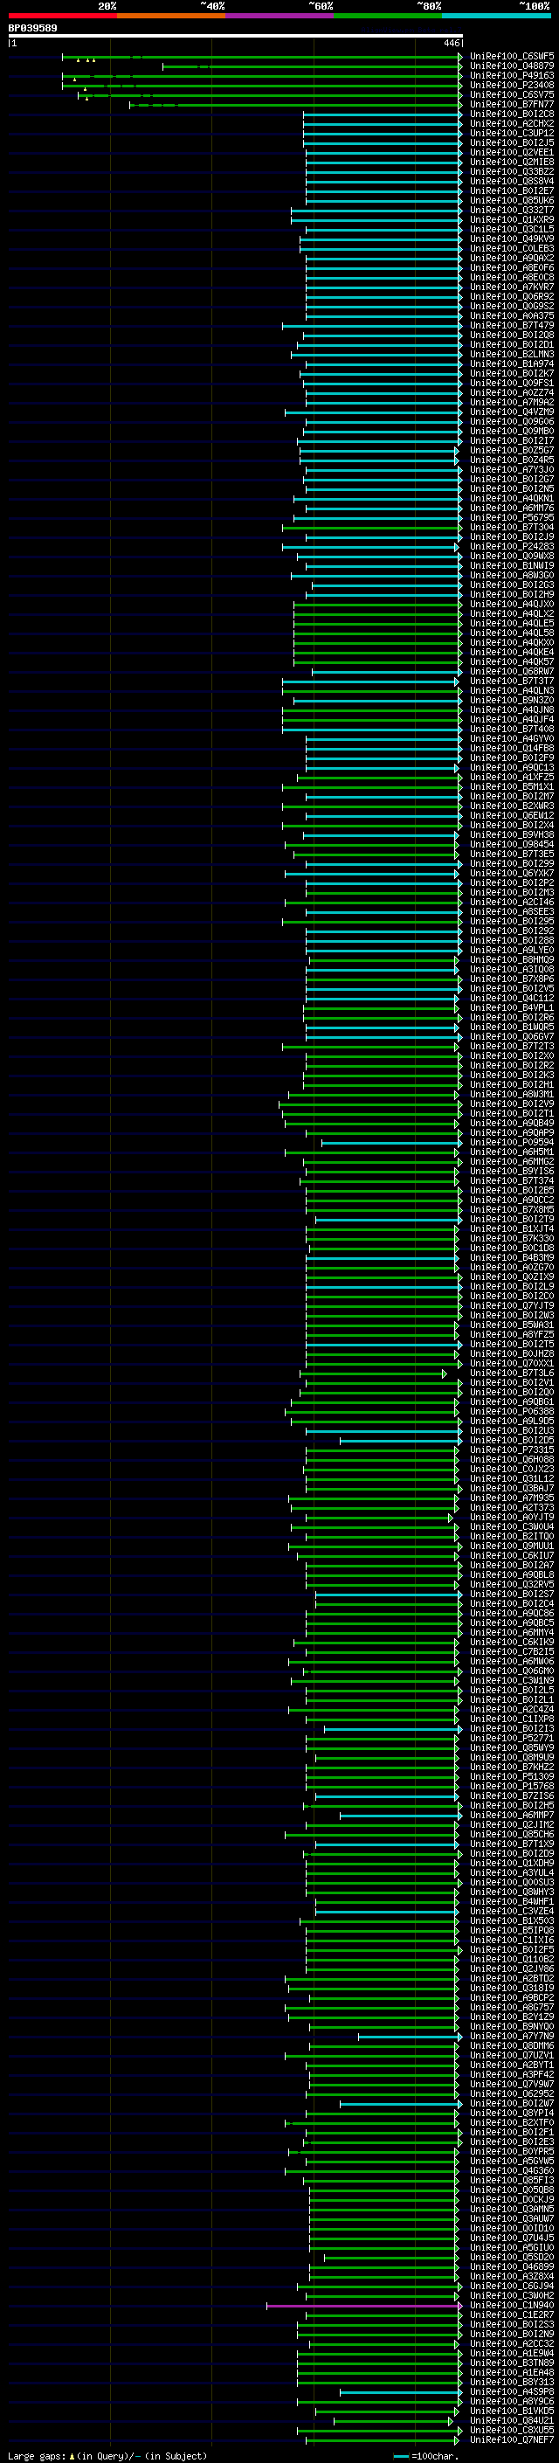Click label UniRef100_Q33BZ2

[x=512, y=172]
